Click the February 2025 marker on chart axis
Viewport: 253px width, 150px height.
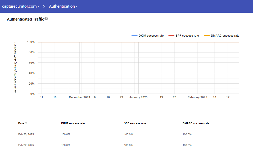pos(197,97)
